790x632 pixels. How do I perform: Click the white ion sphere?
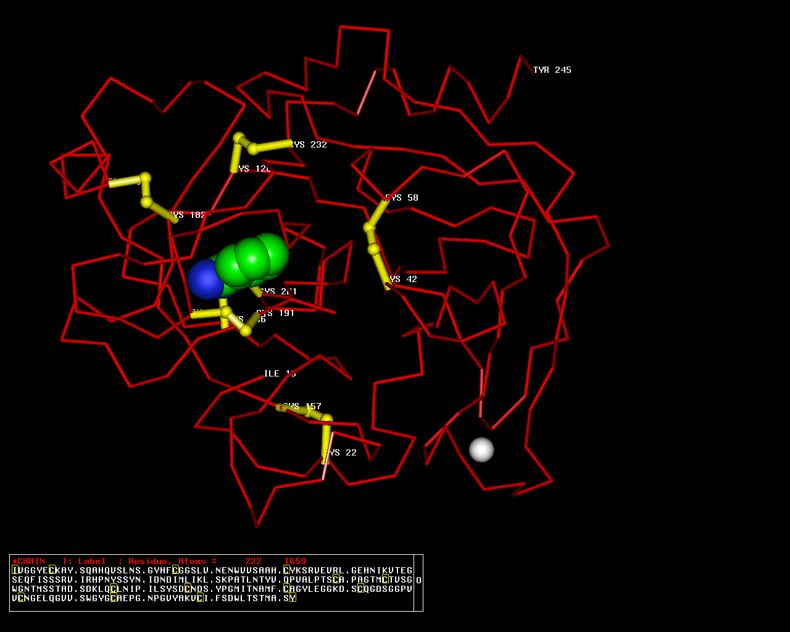coord(481,449)
